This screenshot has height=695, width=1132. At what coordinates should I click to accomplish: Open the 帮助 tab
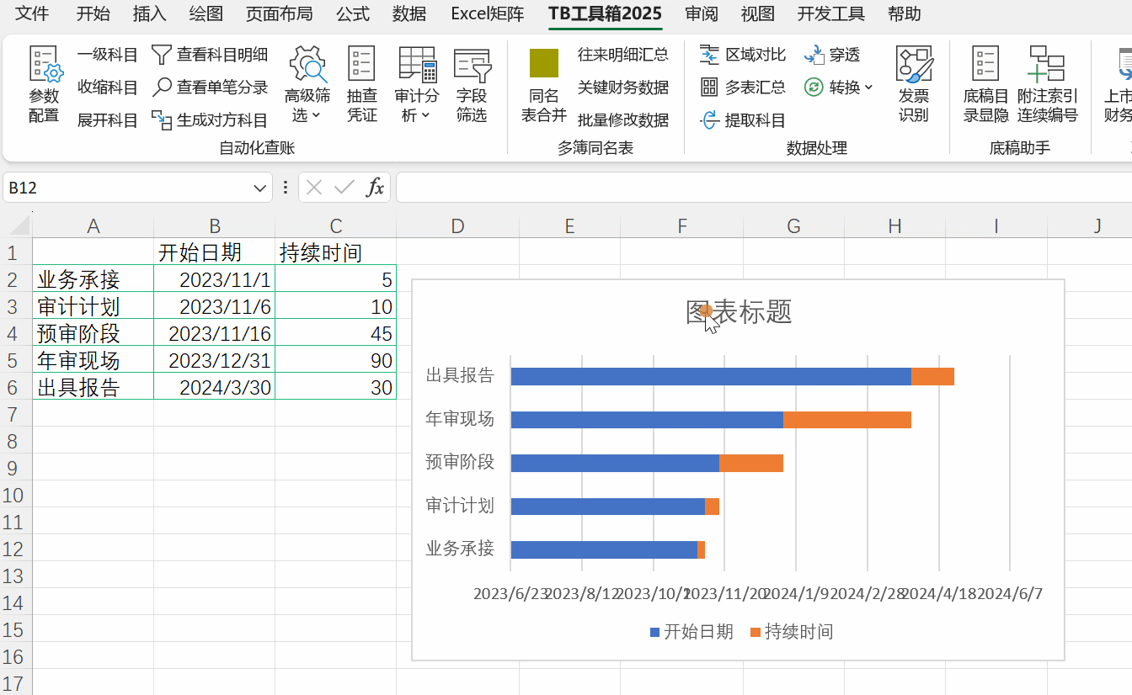point(905,13)
